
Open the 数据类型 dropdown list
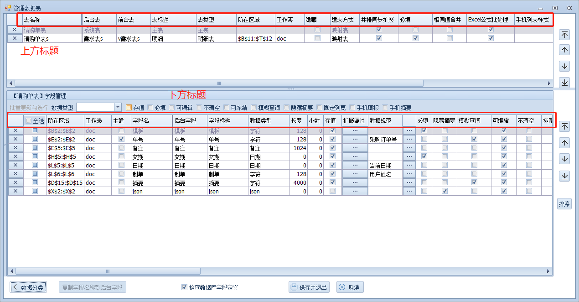(118, 107)
